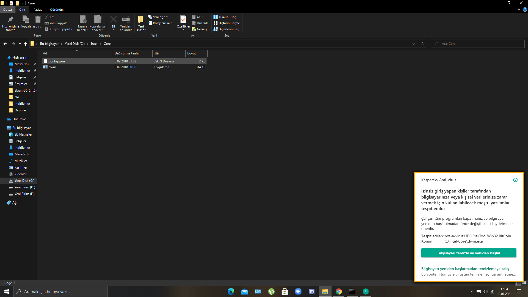Click Bilgisayarı temizle ve yeniden başlat button
Viewport: 528px width, 297px height.
469,253
